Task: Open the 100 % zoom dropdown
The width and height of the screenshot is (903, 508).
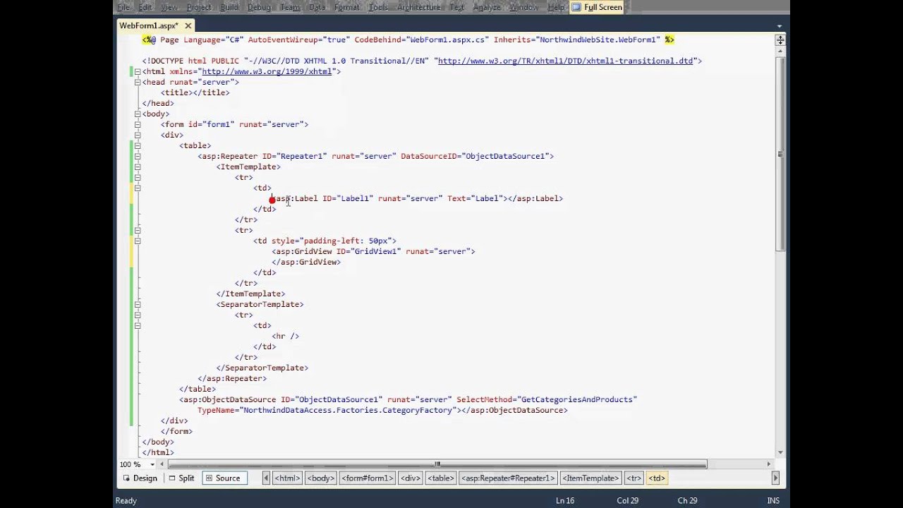Action: 152,464
